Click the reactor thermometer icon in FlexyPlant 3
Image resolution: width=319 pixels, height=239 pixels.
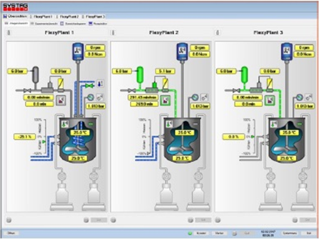273,124
